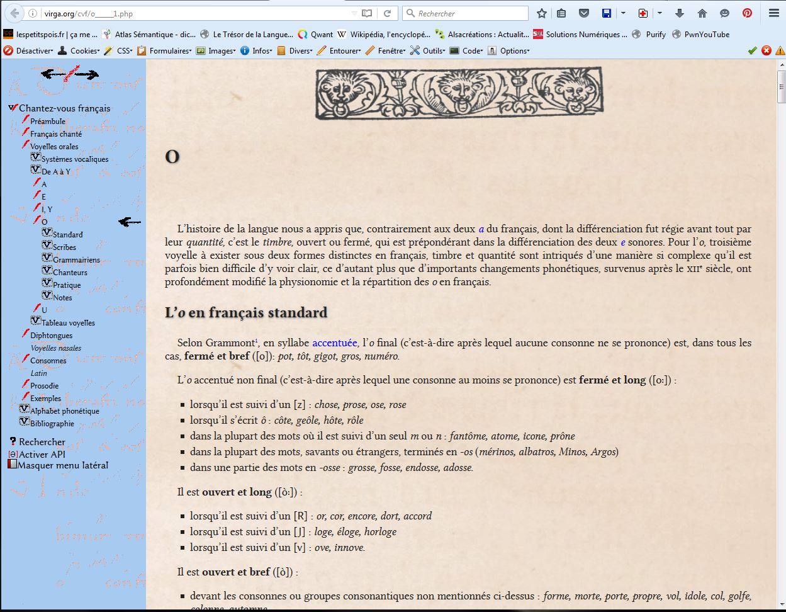The height and width of the screenshot is (612, 786).
Task: Select Grammairiens in the sidebar tree
Action: [76, 259]
